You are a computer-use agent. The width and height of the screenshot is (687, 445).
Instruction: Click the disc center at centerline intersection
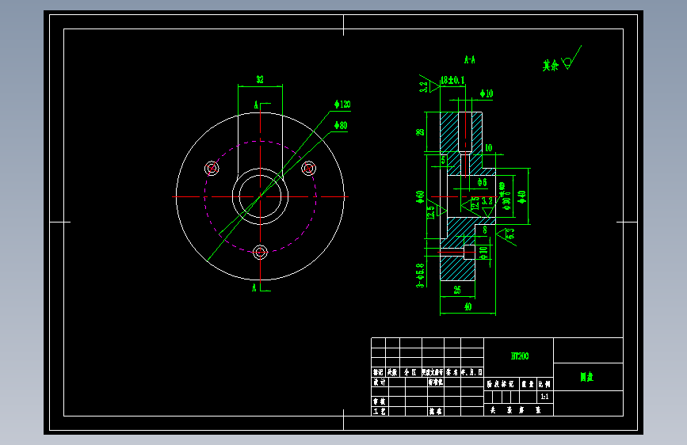[260, 196]
